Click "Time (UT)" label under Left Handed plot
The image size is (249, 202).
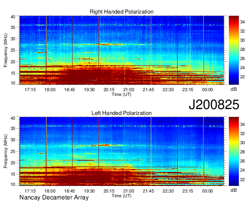click(x=122, y=196)
